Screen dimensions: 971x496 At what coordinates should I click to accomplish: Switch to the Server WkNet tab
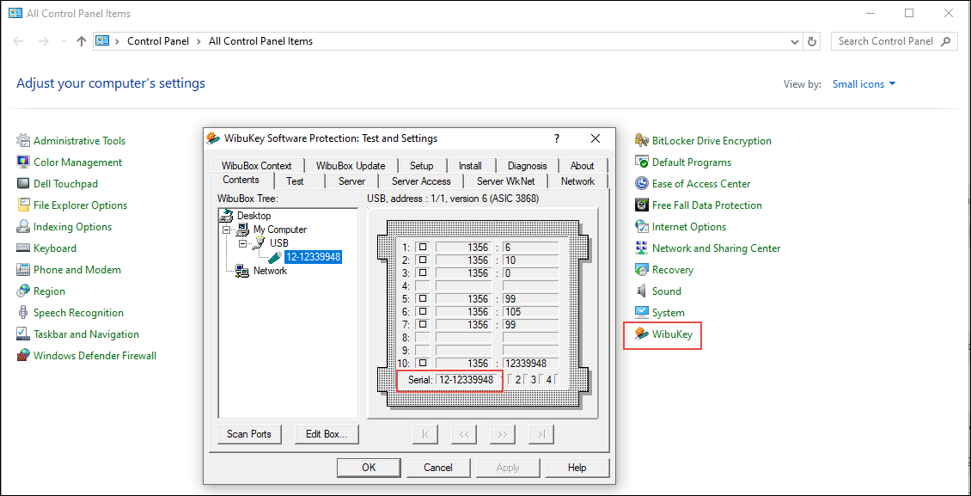coord(504,181)
